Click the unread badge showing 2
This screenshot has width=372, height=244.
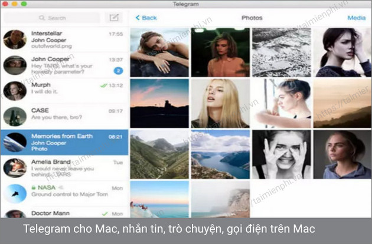click(118, 71)
